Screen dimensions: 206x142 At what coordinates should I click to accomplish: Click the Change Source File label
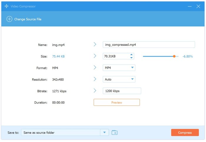coord(28,19)
